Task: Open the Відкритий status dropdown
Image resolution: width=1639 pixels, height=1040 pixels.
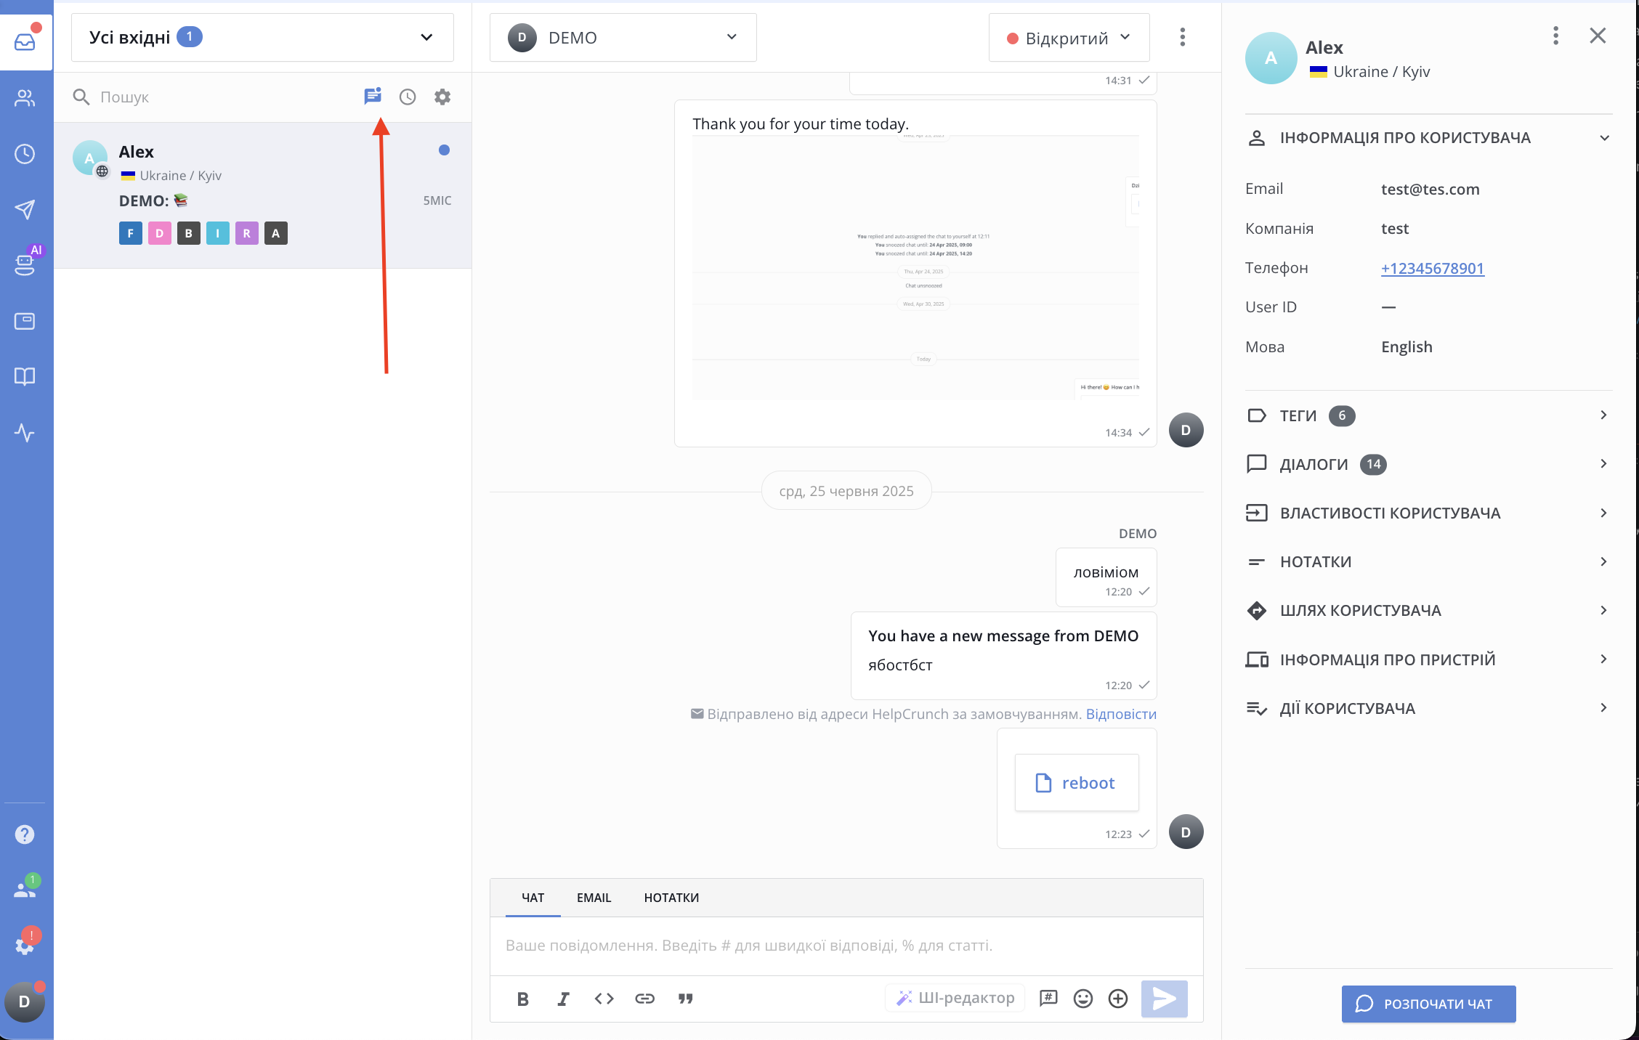Action: (x=1069, y=38)
